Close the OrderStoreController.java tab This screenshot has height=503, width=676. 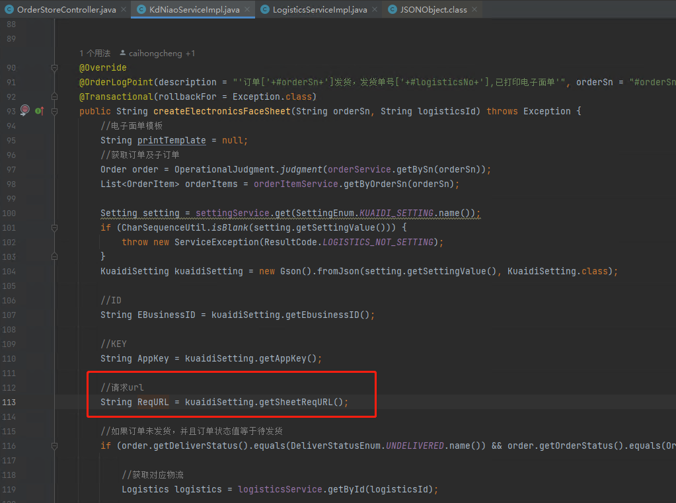coord(124,9)
